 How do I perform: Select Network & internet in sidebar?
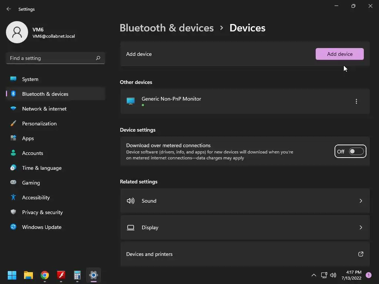click(x=44, y=109)
